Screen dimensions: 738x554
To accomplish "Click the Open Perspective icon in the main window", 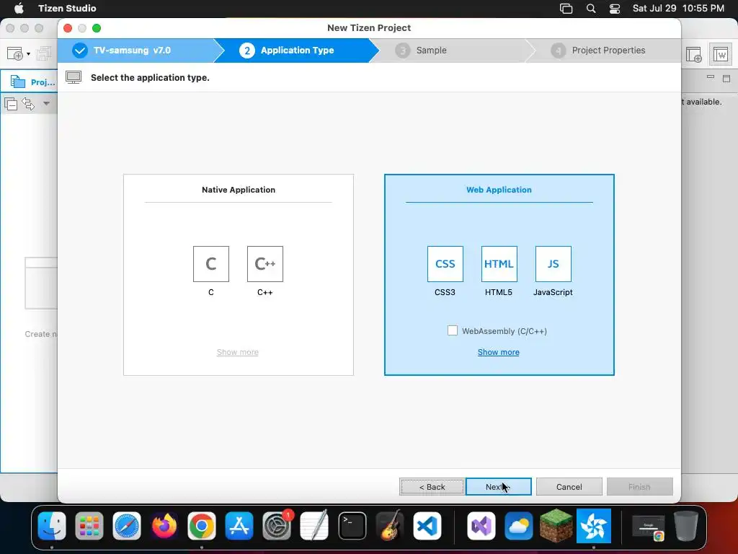I will [694, 54].
